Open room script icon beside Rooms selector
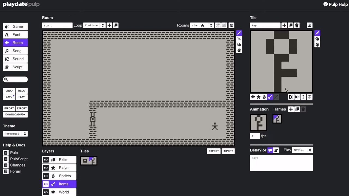This screenshot has height=196, width=349. [x=231, y=25]
